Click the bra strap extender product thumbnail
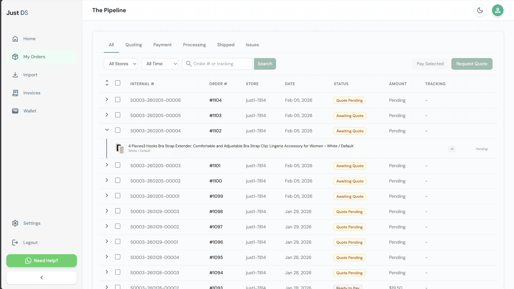 point(120,148)
